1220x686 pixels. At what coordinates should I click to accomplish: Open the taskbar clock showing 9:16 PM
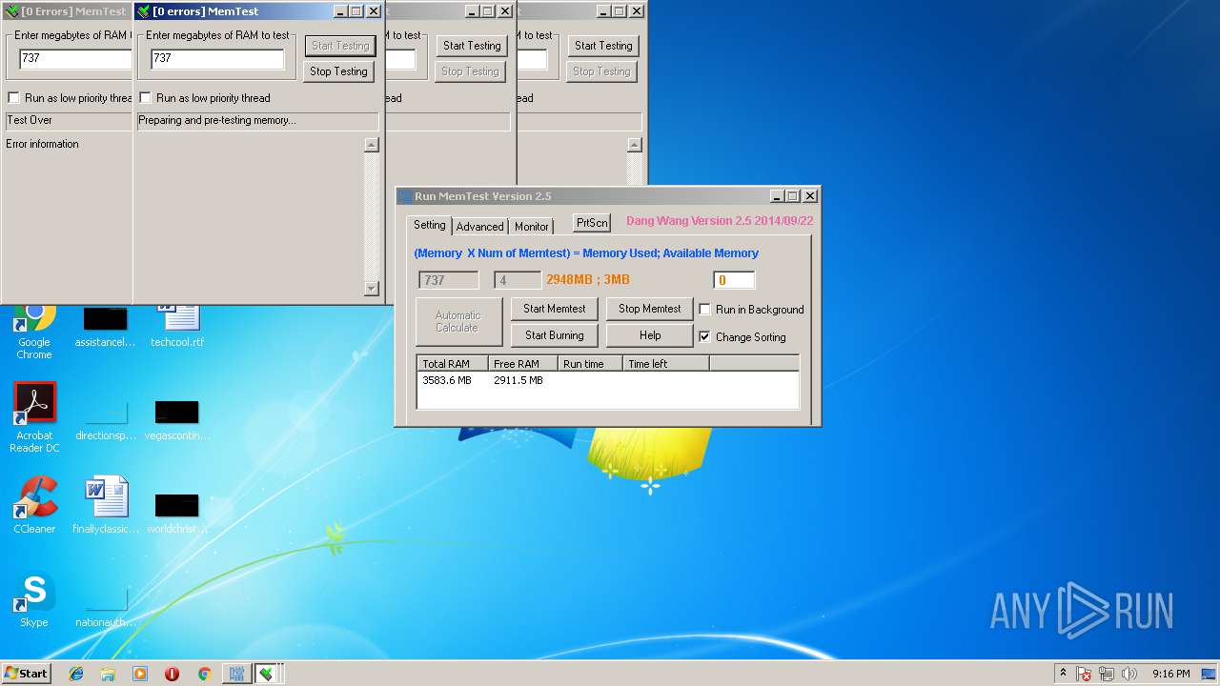pyautogui.click(x=1170, y=674)
